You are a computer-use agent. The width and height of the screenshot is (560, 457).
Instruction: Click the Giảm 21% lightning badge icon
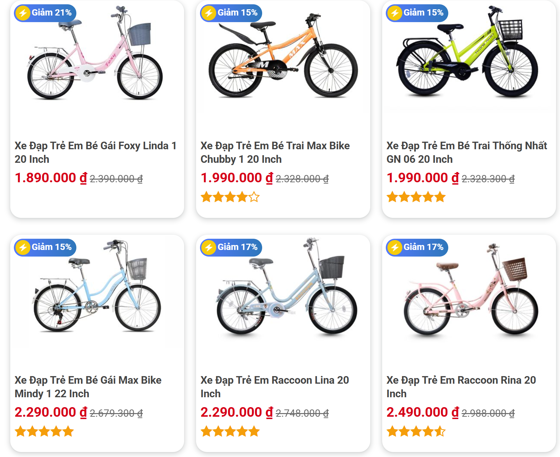(23, 13)
